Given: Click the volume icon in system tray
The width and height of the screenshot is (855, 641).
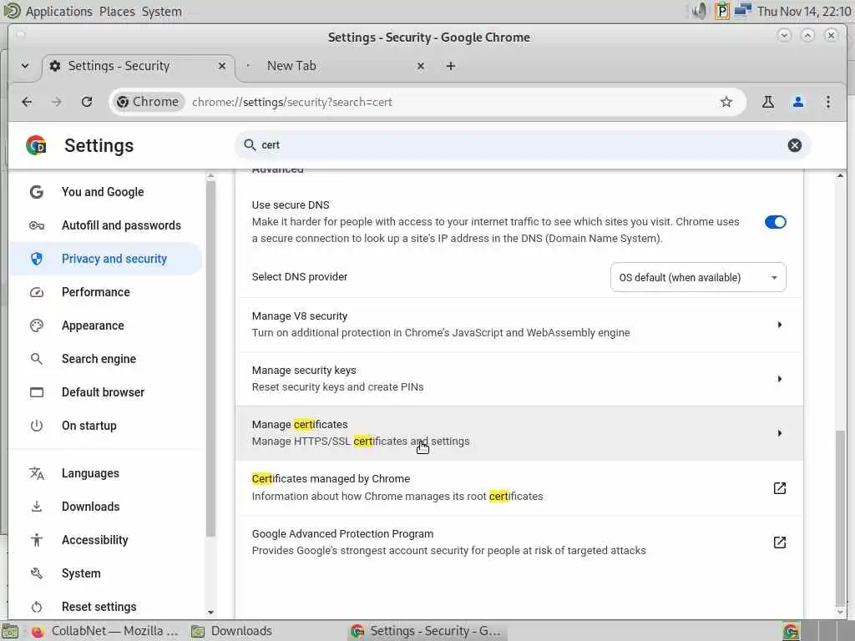Looking at the screenshot, I should coord(700,11).
